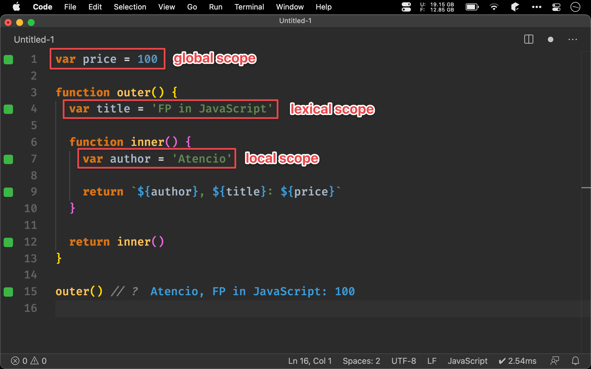Click the Ln 16, Col 1 position button
This screenshot has height=369, width=591.
(310, 361)
